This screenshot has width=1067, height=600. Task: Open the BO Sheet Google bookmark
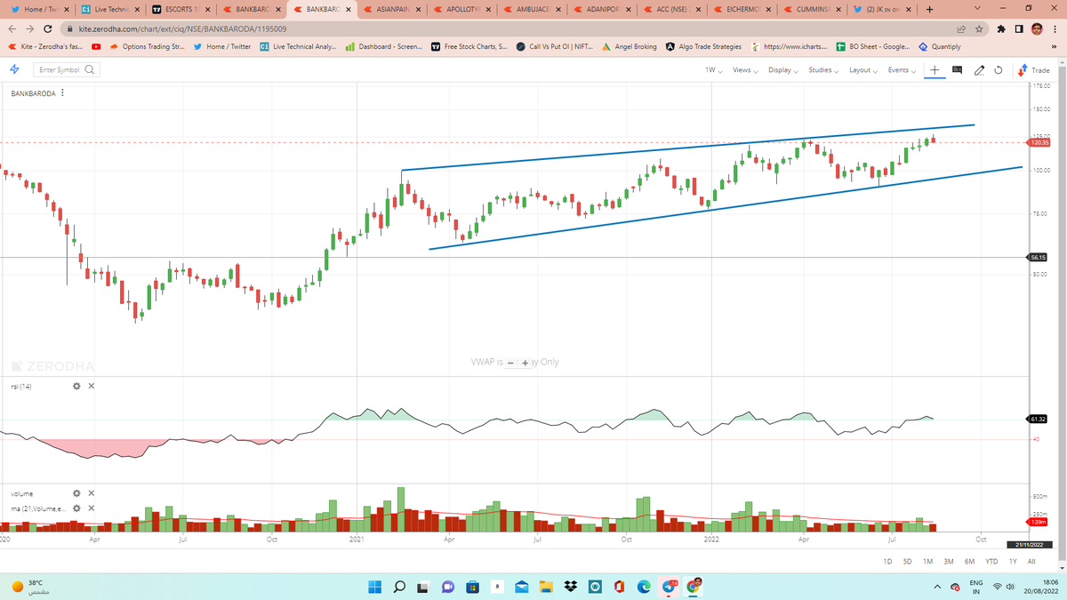(x=873, y=46)
